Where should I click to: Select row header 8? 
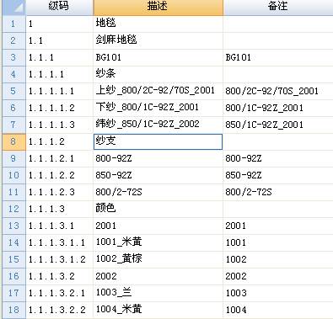(x=13, y=141)
